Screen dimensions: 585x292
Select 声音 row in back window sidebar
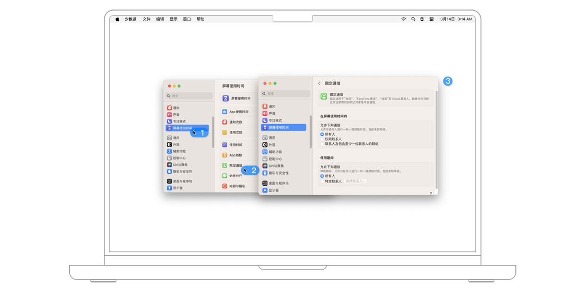point(187,114)
